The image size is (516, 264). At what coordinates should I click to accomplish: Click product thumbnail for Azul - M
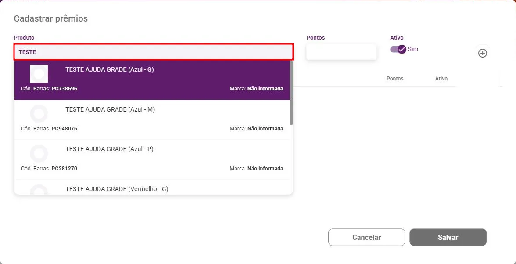pyautogui.click(x=39, y=113)
